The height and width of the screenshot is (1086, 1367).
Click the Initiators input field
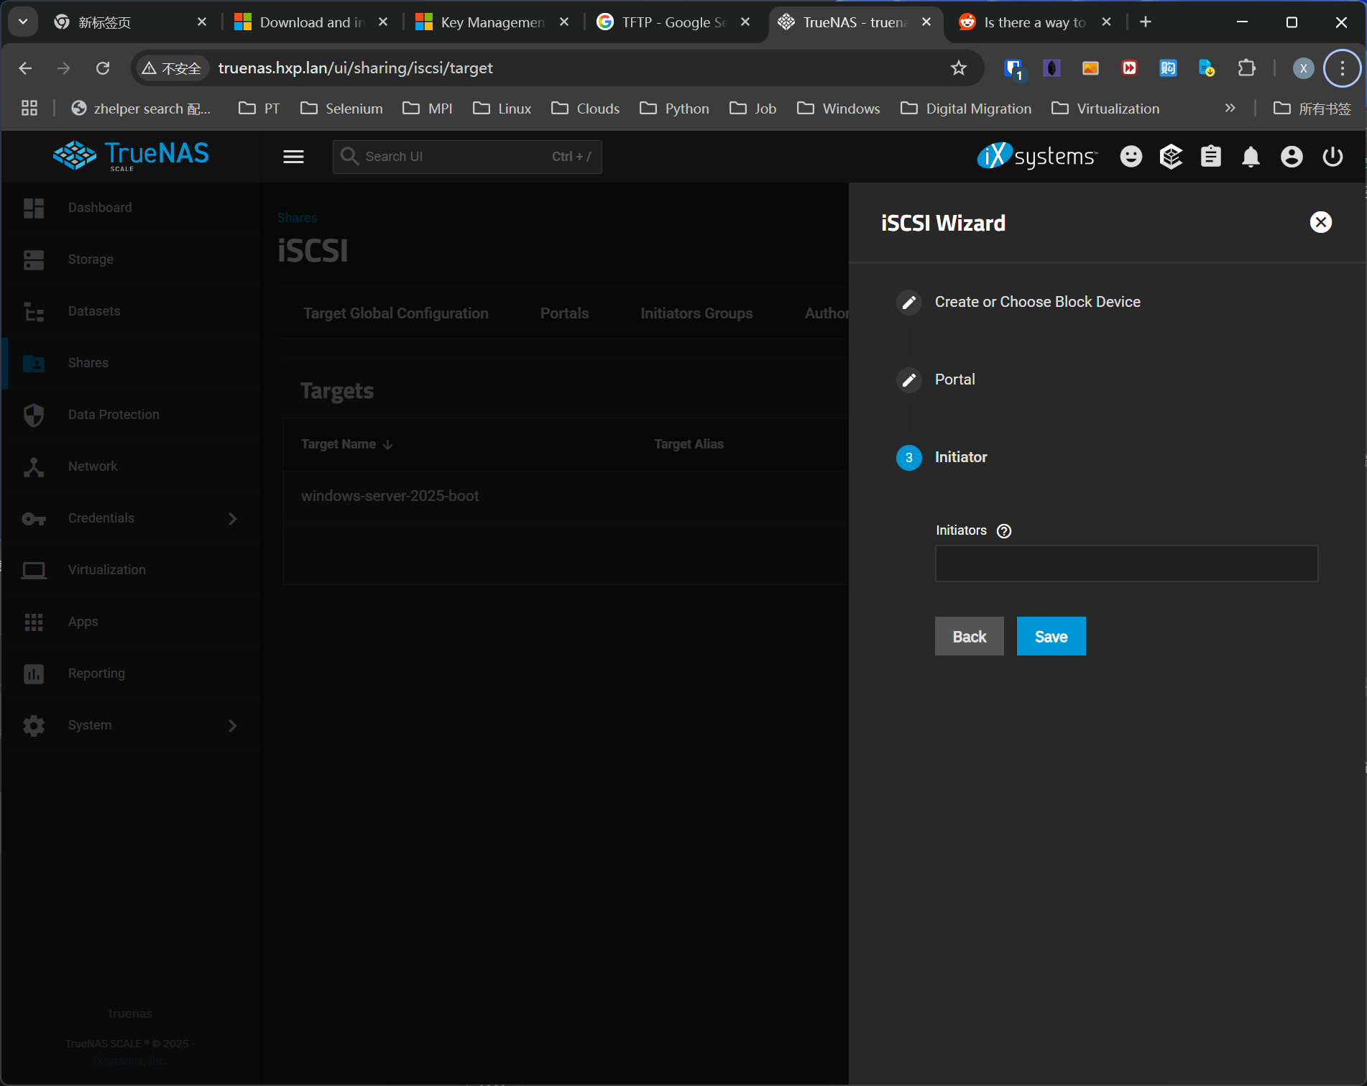click(x=1126, y=563)
